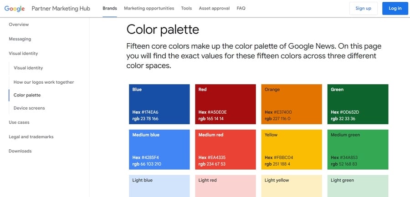Open Overview in the sidebar
The image size is (410, 197).
[x=19, y=25]
